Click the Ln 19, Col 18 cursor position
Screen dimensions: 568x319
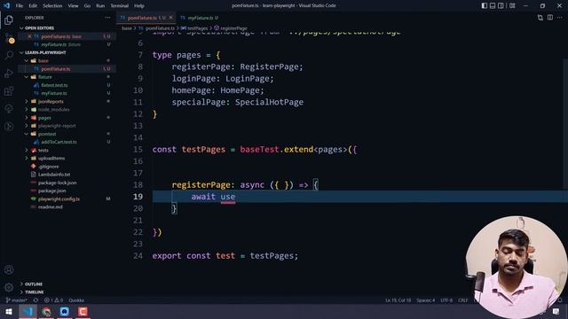pos(398,300)
